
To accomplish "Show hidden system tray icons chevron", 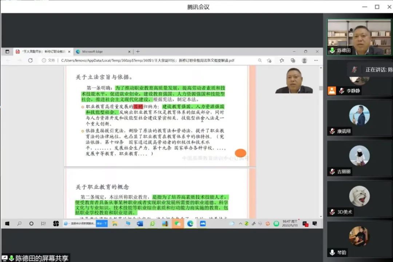I will [x=240, y=223].
